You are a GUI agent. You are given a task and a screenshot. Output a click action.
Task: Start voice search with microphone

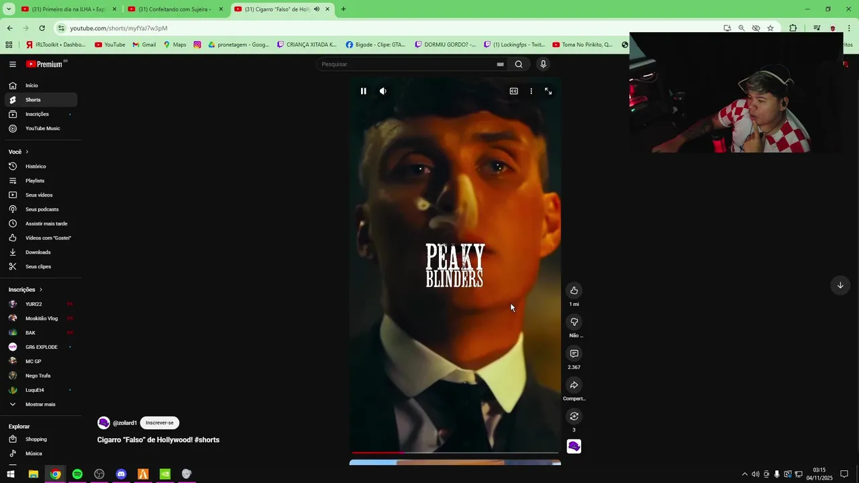pyautogui.click(x=543, y=64)
